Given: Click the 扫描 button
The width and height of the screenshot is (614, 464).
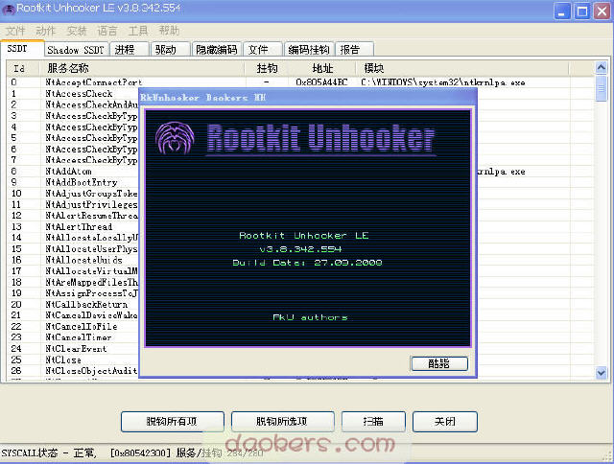Looking at the screenshot, I should tap(373, 422).
